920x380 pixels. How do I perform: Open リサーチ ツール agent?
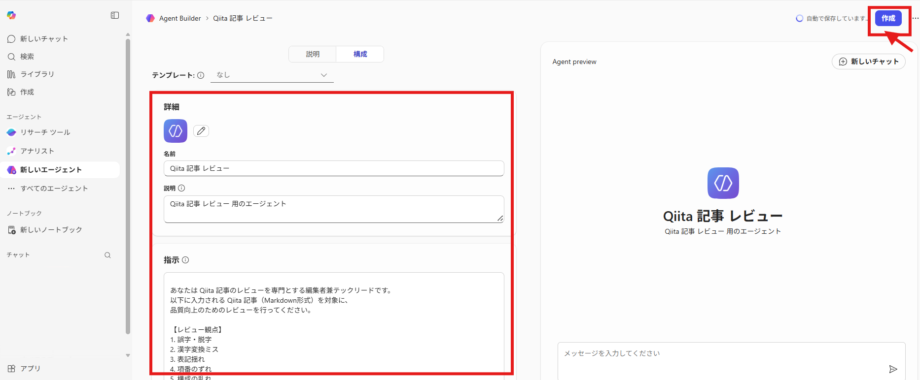click(38, 132)
